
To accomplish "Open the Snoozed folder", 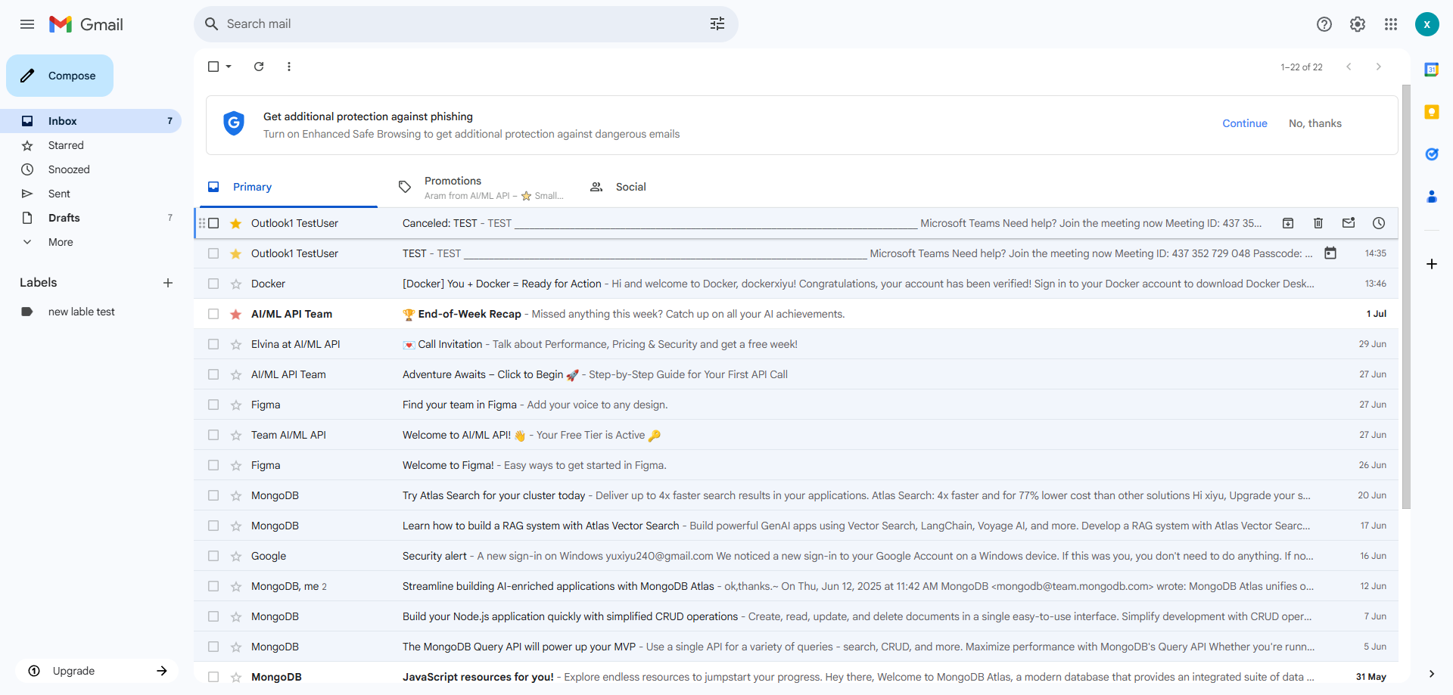I will tap(91, 169).
